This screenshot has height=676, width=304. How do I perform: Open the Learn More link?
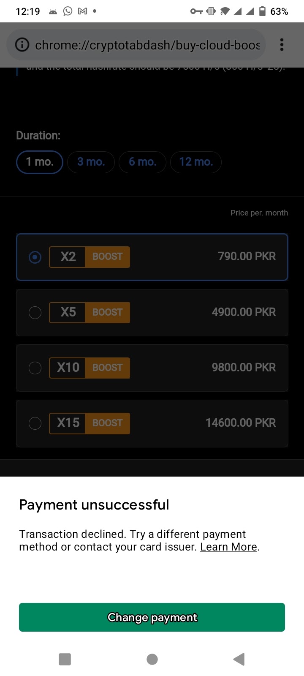(228, 547)
